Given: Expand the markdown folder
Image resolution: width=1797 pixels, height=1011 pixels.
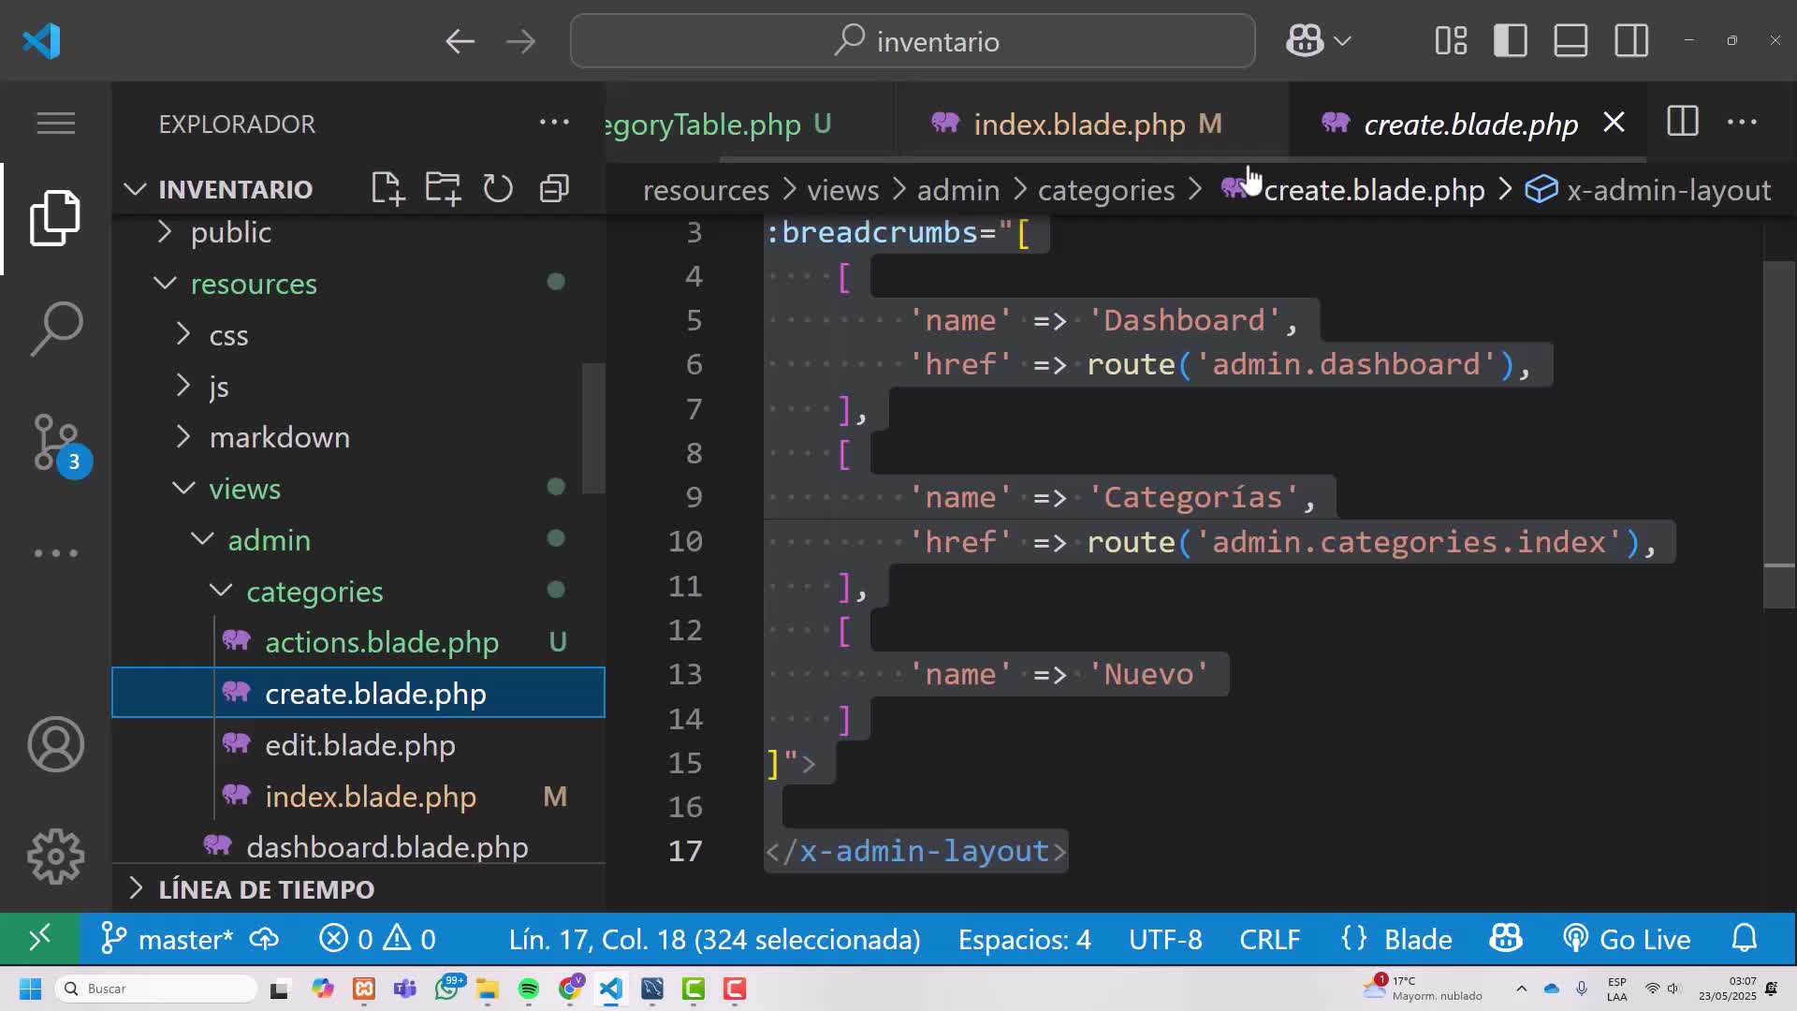Looking at the screenshot, I should (x=279, y=437).
